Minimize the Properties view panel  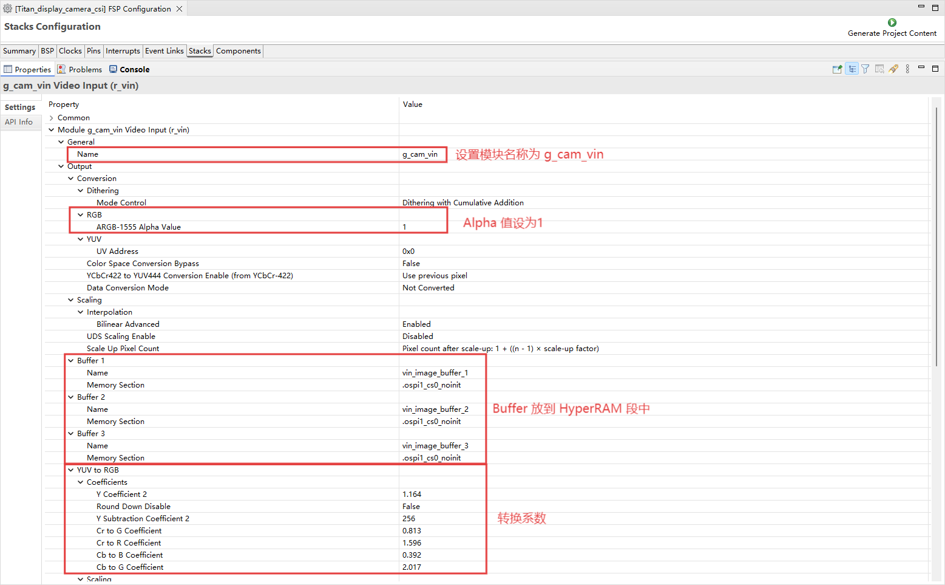[921, 68]
